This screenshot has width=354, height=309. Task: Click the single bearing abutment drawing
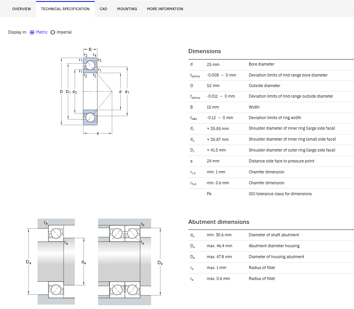point(56,262)
